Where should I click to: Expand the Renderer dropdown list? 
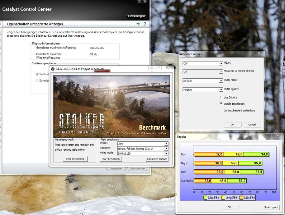[x=166, y=148]
